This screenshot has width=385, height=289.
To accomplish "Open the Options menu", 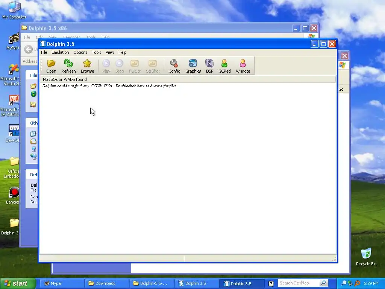I will pos(80,52).
